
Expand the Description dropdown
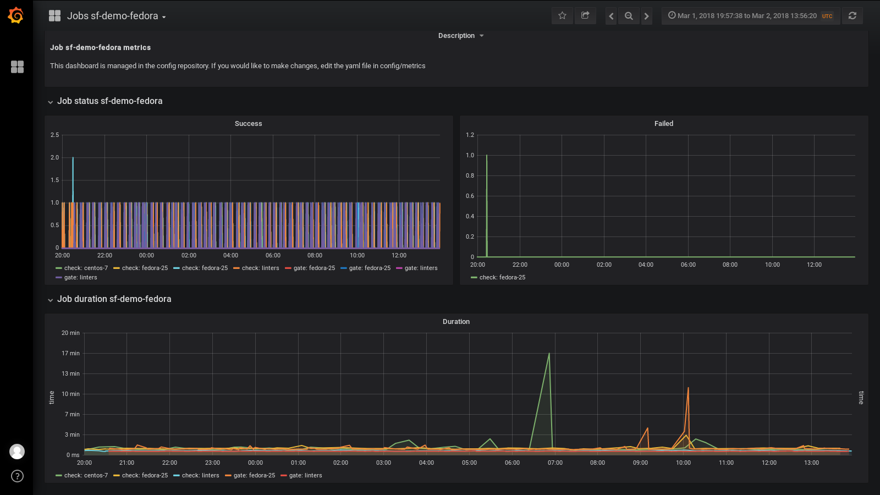[x=461, y=35]
